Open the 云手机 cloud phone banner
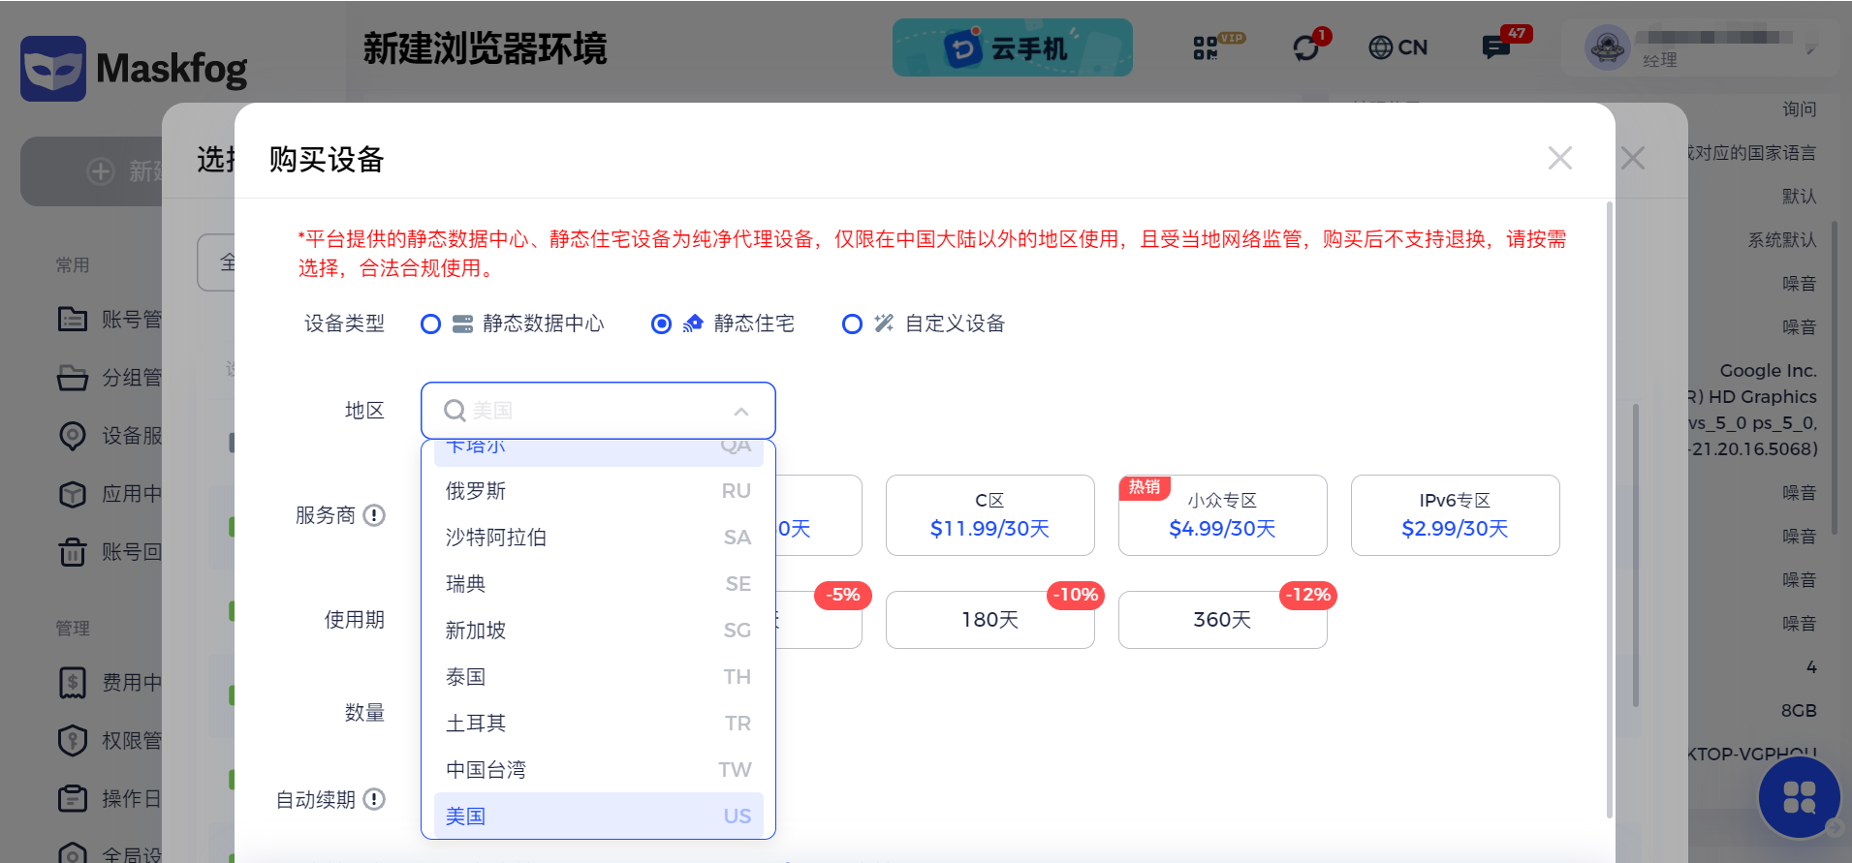 tap(1012, 47)
